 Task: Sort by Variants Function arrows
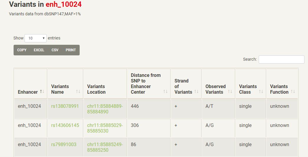(293, 92)
